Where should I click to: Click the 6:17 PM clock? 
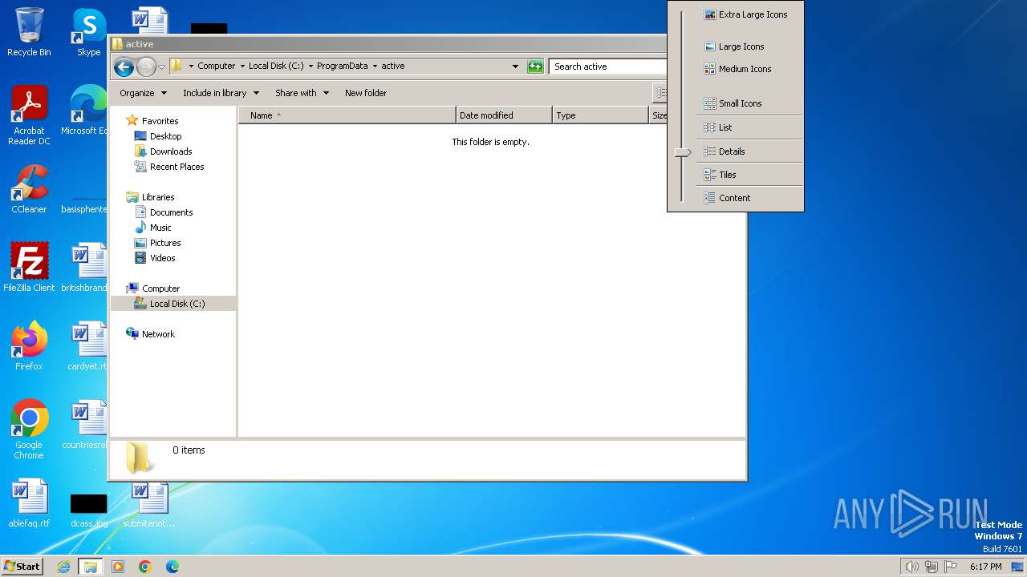(986, 567)
